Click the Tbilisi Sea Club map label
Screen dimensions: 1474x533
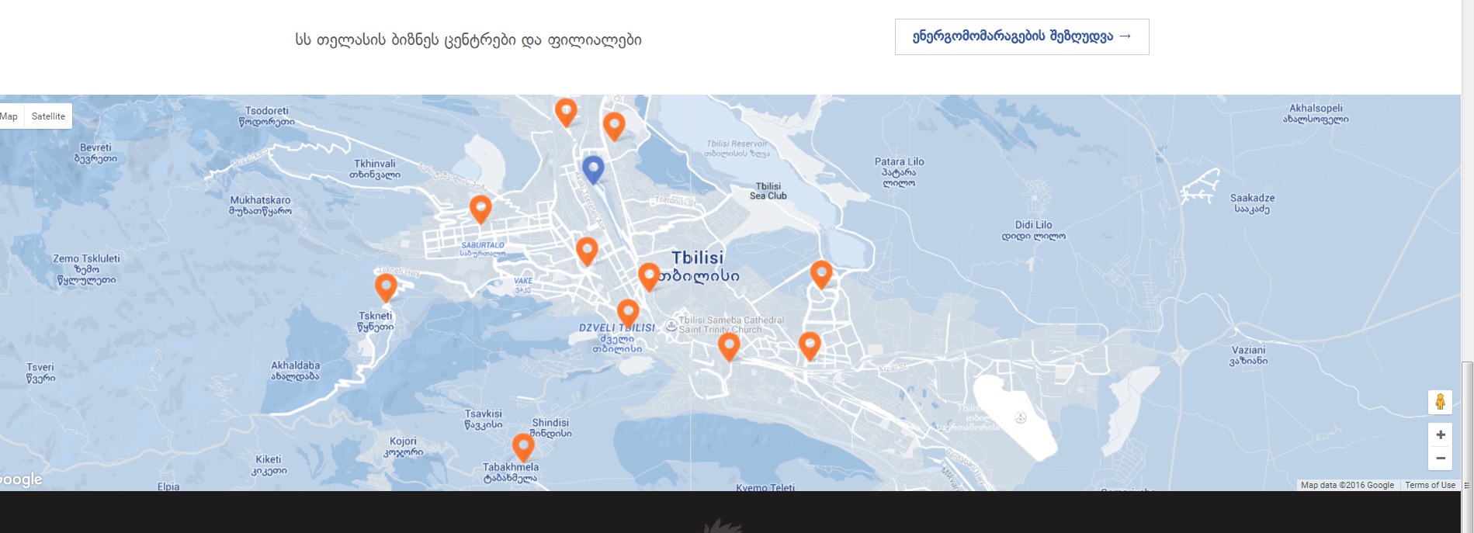click(x=768, y=191)
